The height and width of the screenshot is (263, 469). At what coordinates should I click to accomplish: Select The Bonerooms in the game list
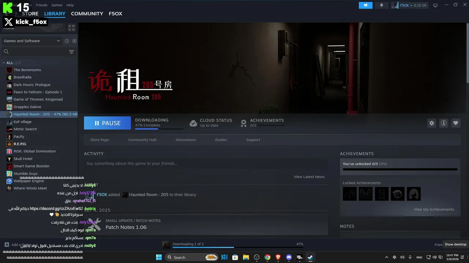pyautogui.click(x=27, y=70)
